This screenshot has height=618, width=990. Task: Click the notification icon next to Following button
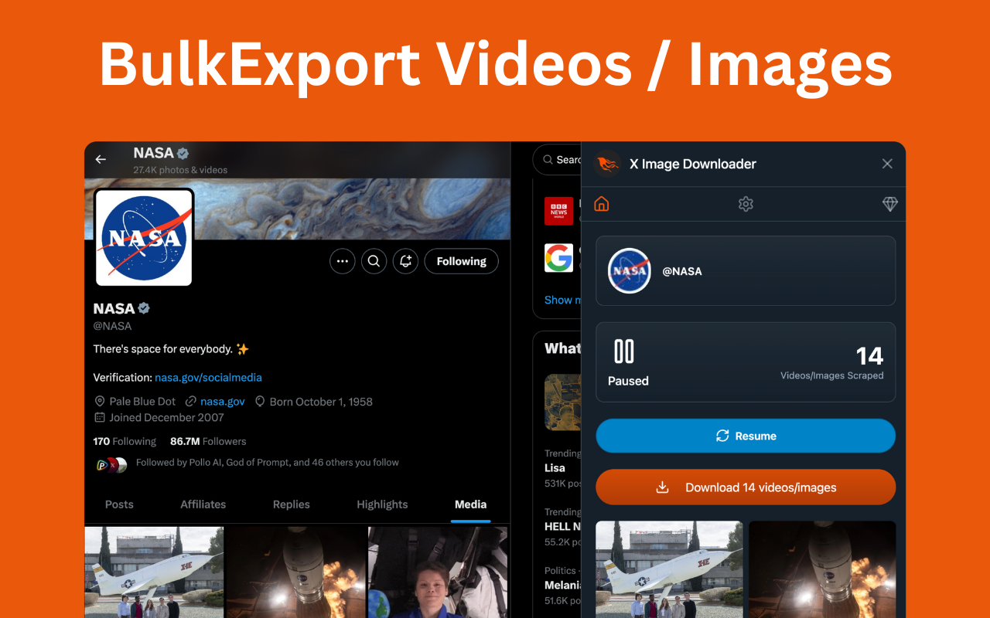[x=405, y=261]
